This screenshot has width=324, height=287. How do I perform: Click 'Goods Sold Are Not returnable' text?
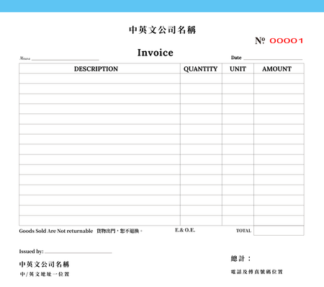tap(56, 231)
